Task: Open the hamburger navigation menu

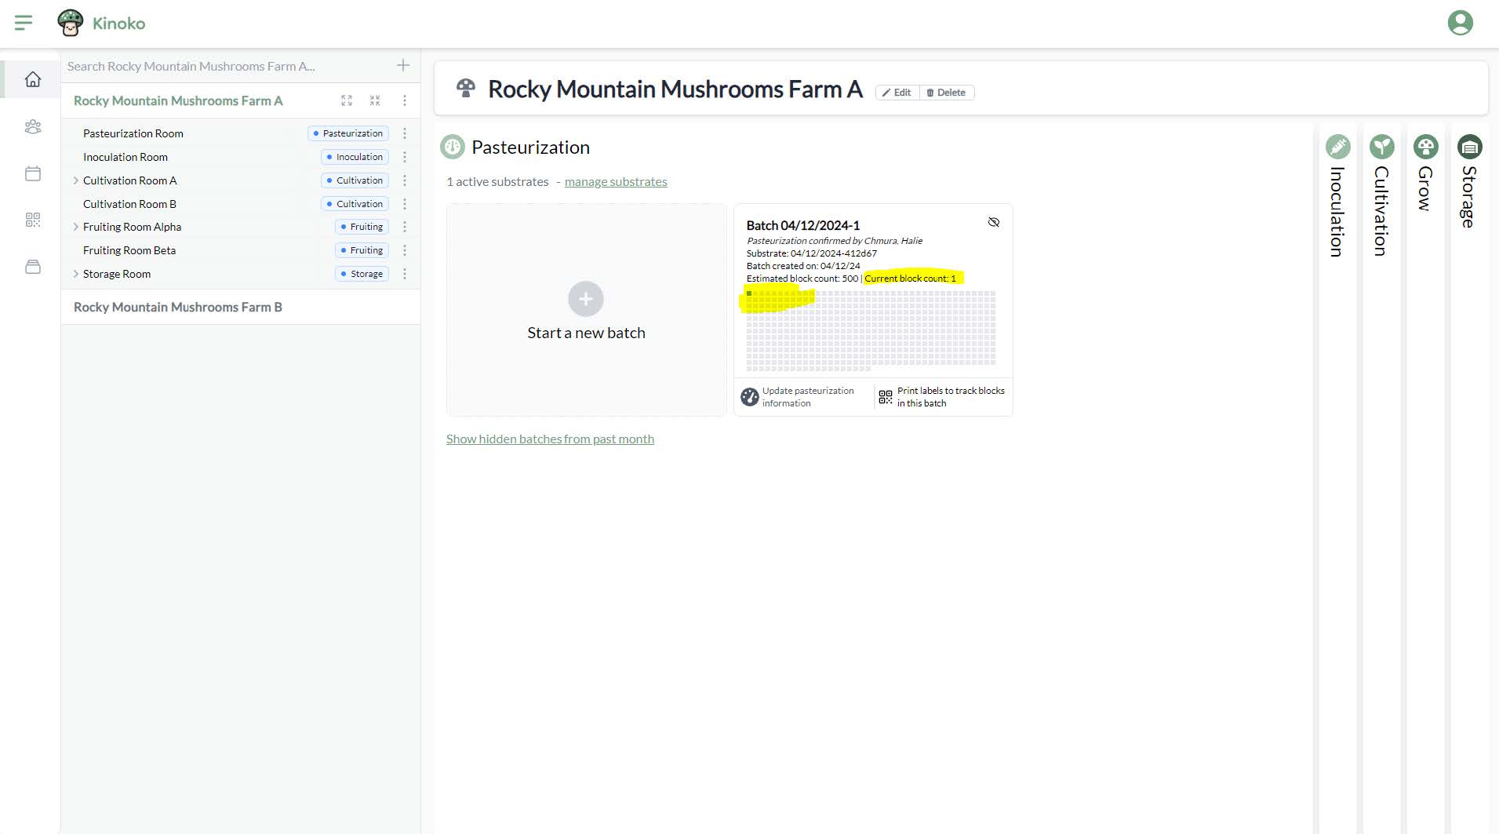Action: coord(24,23)
